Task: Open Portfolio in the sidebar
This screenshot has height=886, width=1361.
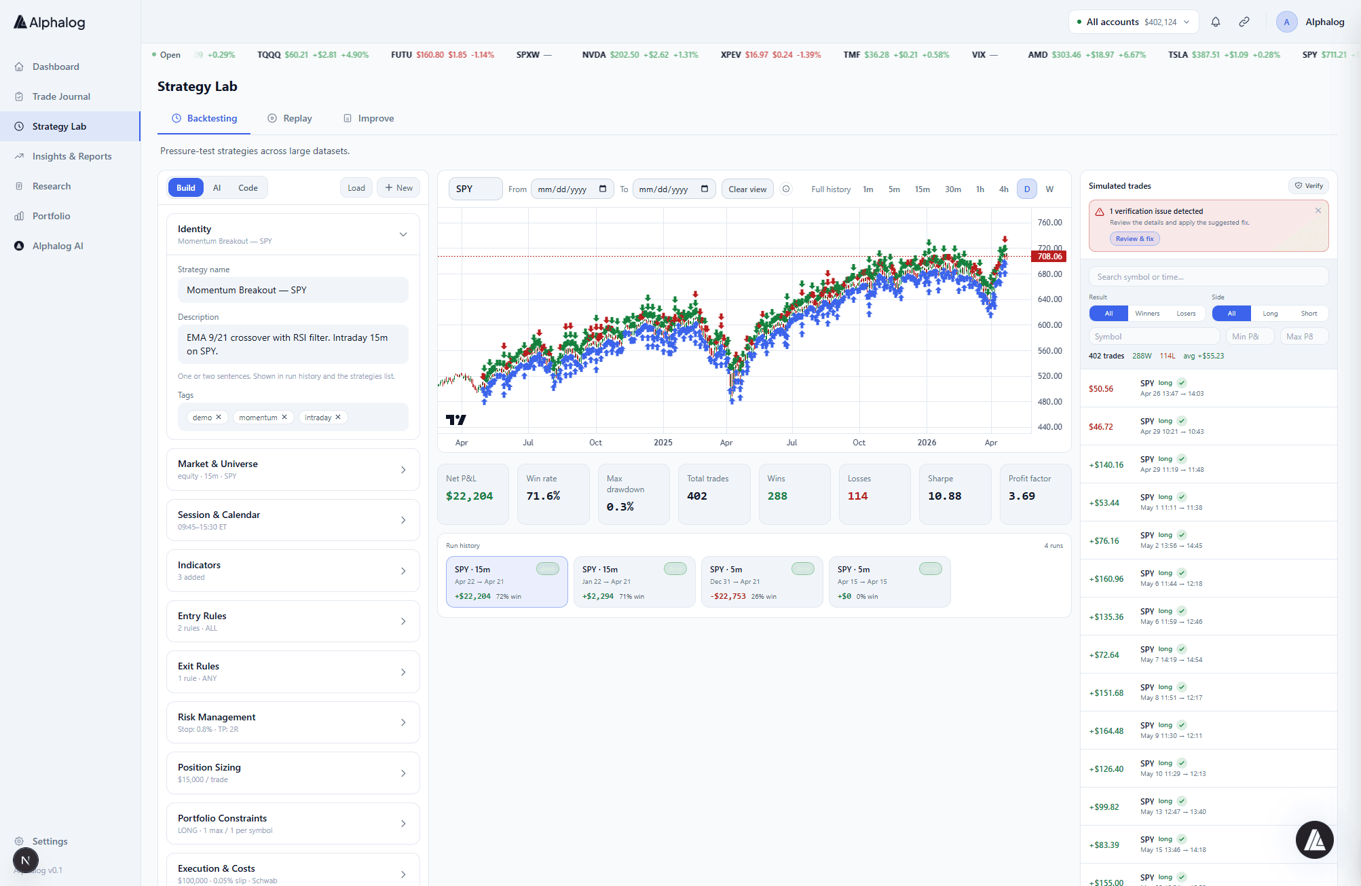Action: click(x=51, y=216)
